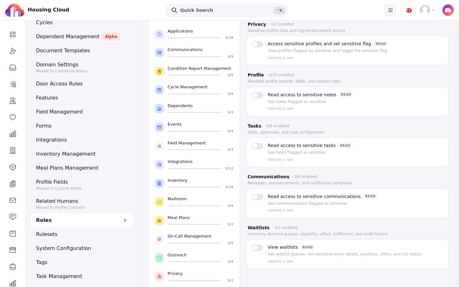This screenshot has height=287, width=459.
Task: Select Privacy permission category
Action: point(194,276)
